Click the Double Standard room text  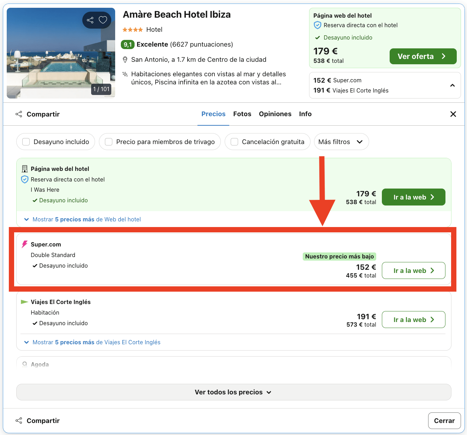point(53,255)
